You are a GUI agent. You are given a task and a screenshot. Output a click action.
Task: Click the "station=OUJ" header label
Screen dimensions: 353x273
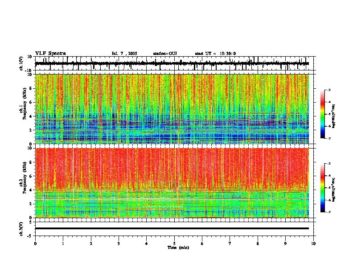(x=165, y=54)
